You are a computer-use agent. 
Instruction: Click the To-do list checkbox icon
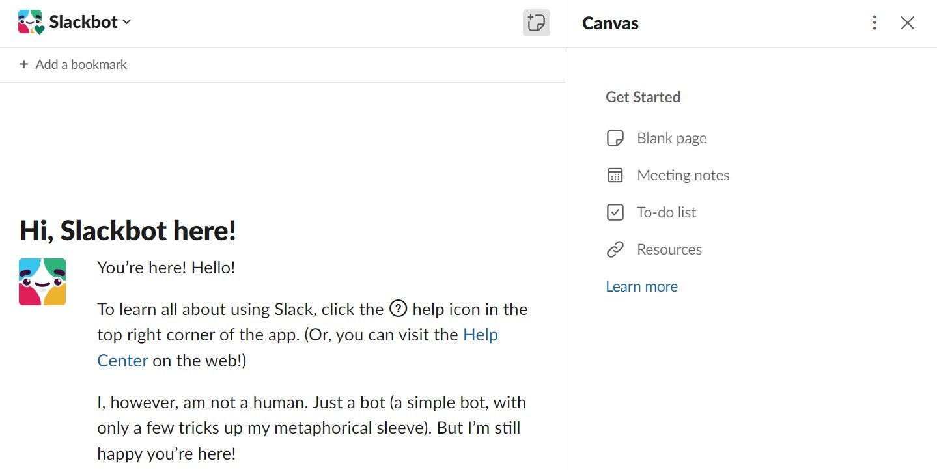click(x=615, y=212)
